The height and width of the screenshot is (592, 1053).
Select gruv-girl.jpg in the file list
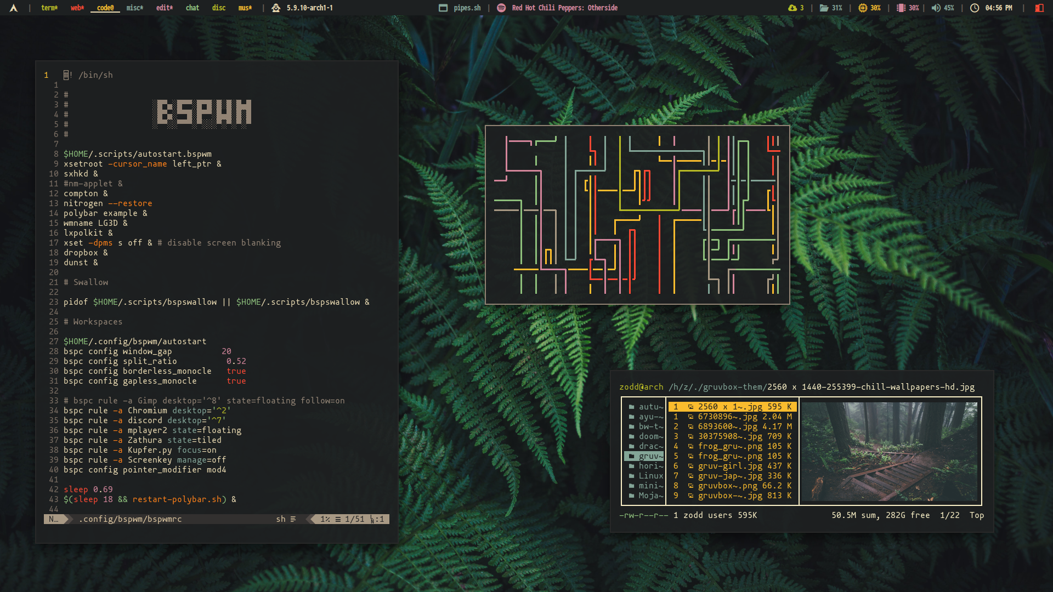[729, 466]
